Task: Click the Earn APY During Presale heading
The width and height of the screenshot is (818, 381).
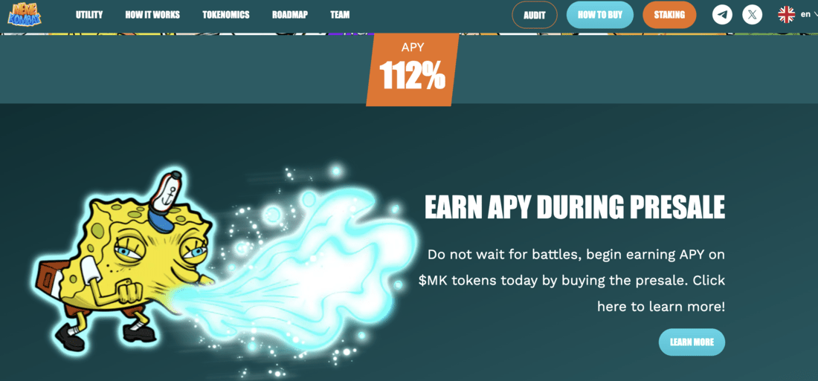Action: (x=575, y=207)
